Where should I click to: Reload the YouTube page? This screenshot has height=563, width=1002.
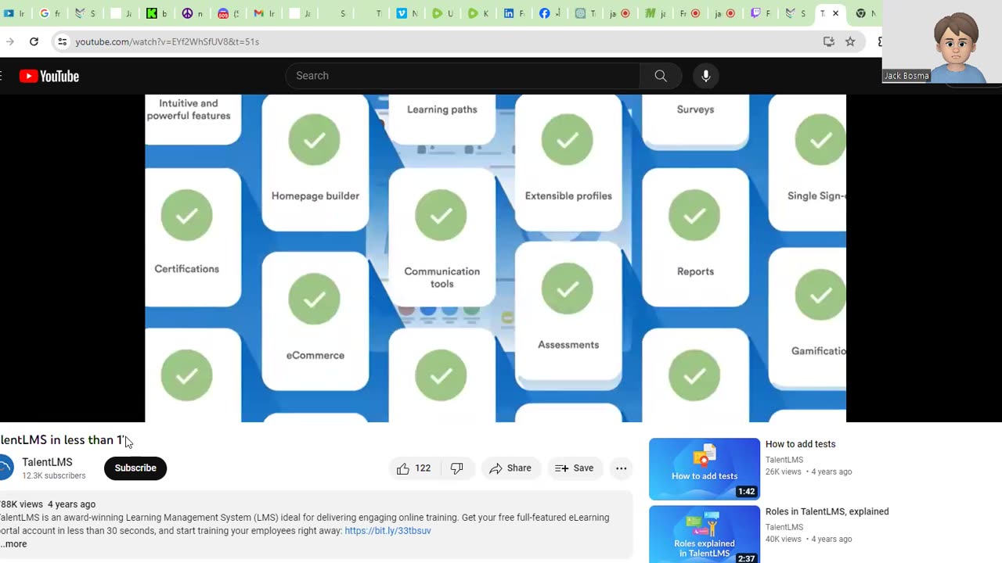click(x=34, y=41)
